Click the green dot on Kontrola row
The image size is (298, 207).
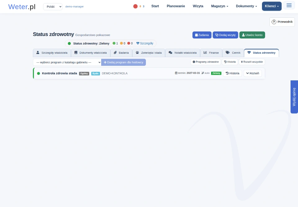pos(38,73)
